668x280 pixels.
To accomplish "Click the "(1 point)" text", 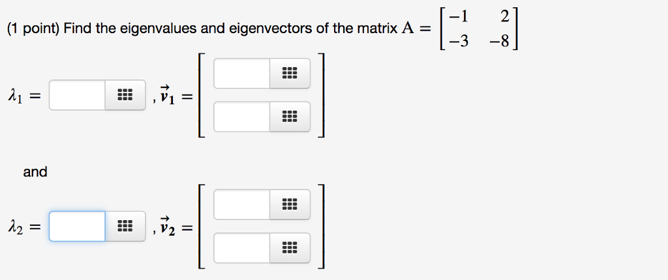I will point(34,29).
